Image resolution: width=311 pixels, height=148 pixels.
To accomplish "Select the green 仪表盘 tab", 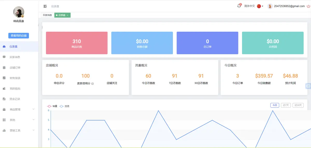I will (x=62, y=15).
